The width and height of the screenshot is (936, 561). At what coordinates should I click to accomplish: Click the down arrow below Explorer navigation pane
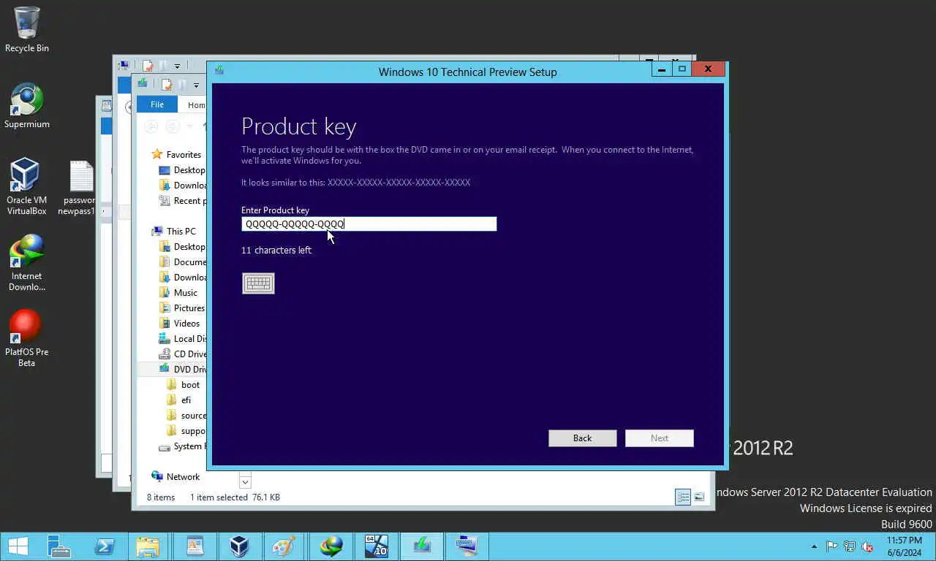pos(245,482)
